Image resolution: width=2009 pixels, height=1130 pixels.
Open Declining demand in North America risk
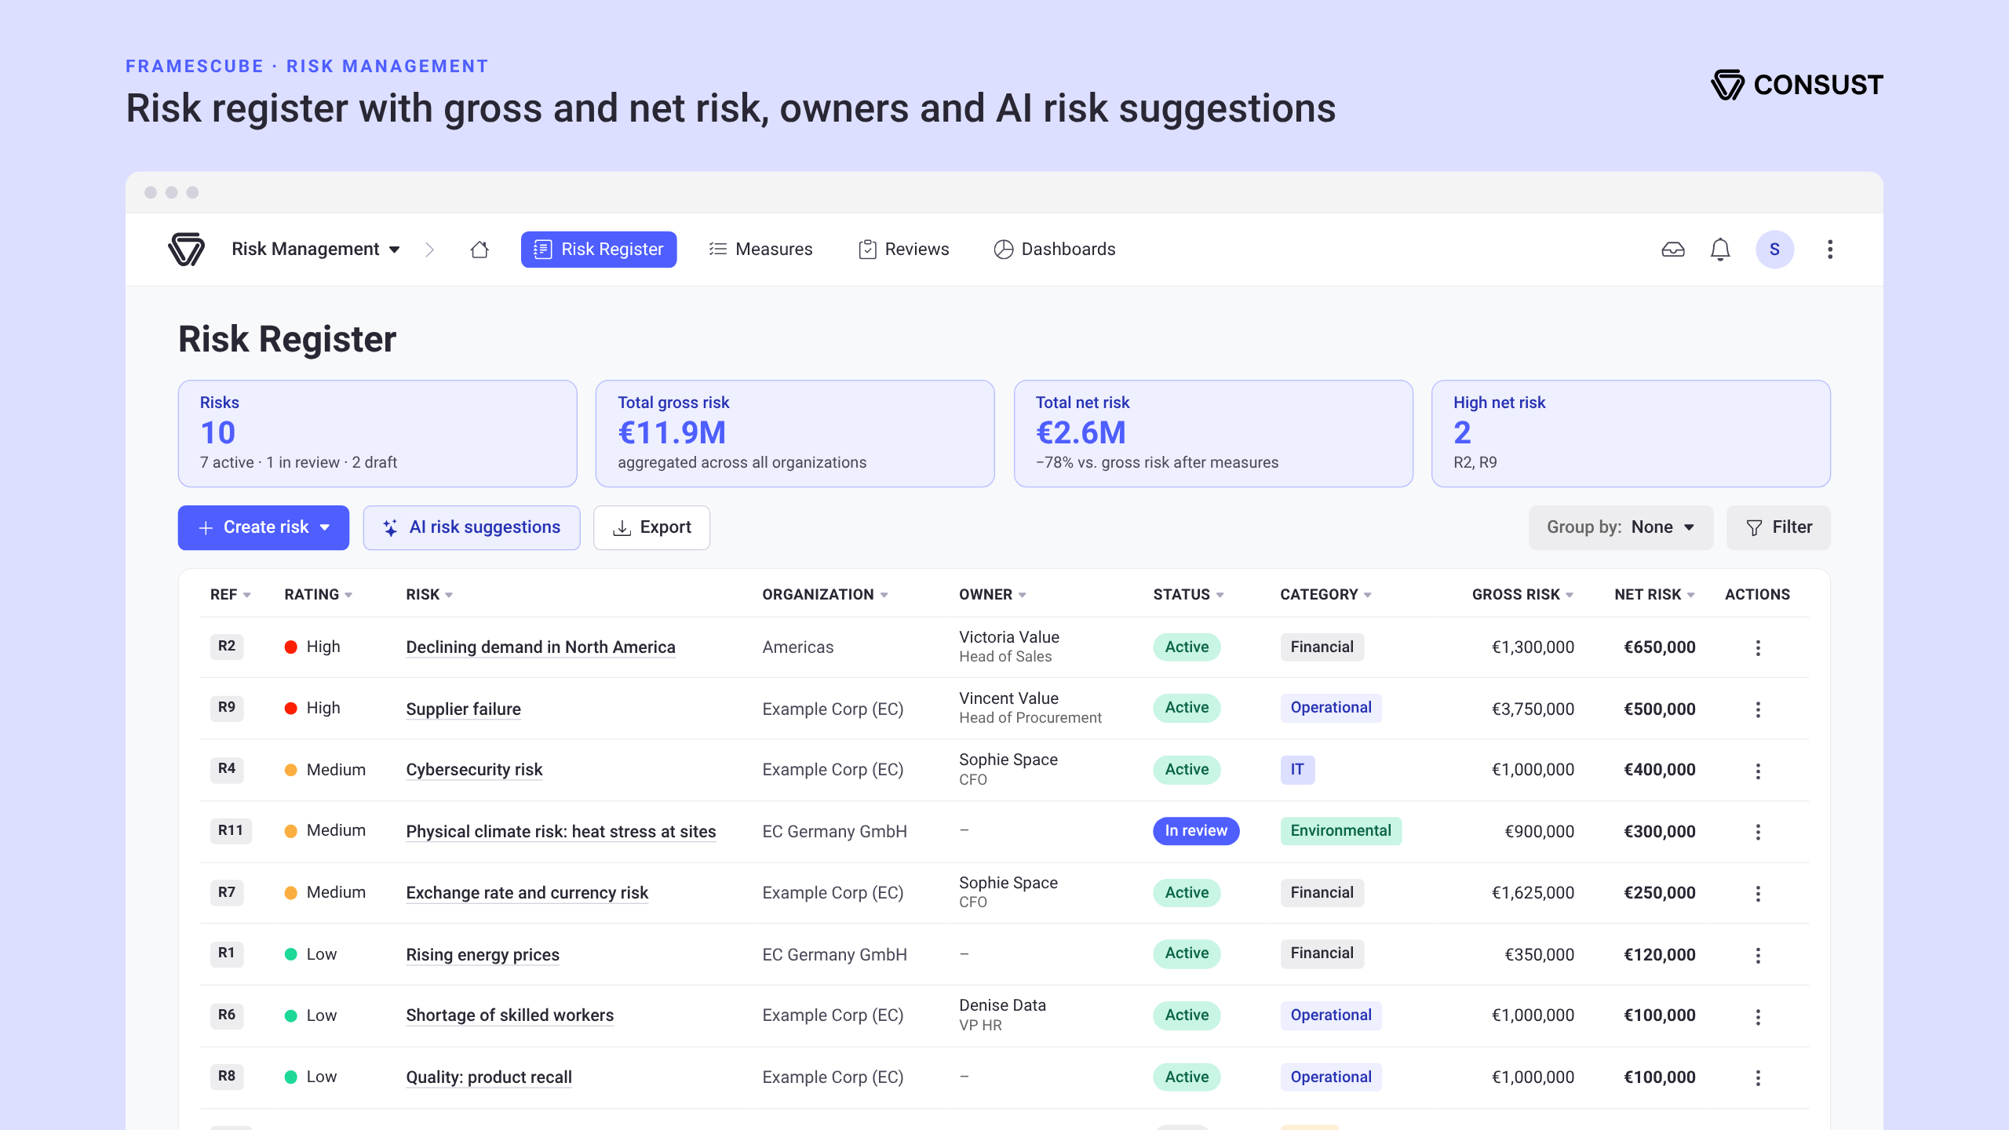pos(541,647)
